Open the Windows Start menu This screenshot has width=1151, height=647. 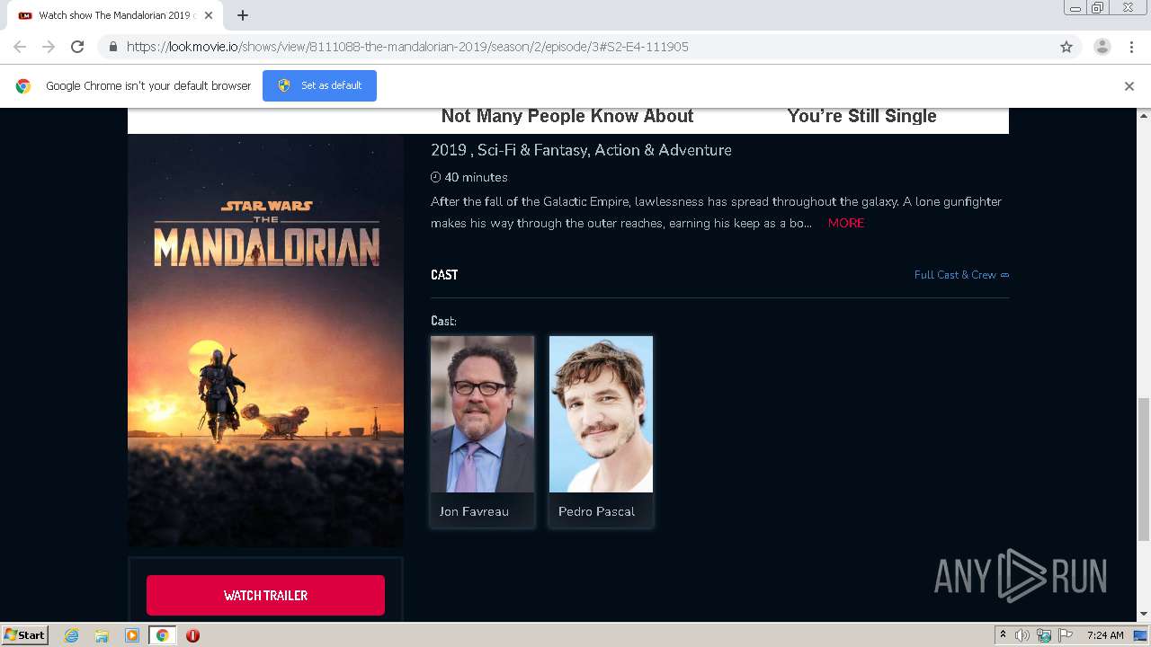tap(24, 635)
